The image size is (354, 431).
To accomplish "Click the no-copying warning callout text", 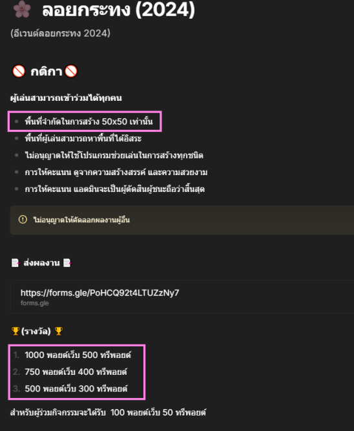I will tap(81, 220).
